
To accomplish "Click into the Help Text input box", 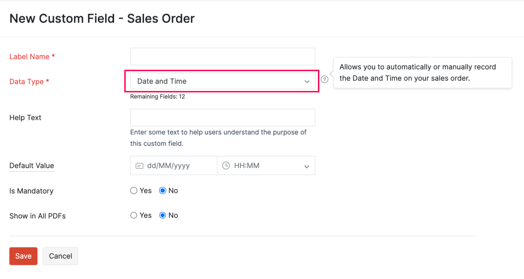I will (x=223, y=118).
